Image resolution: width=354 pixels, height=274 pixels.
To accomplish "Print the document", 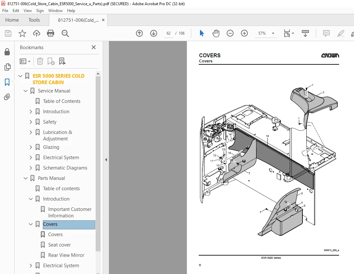I will click(x=51, y=33).
